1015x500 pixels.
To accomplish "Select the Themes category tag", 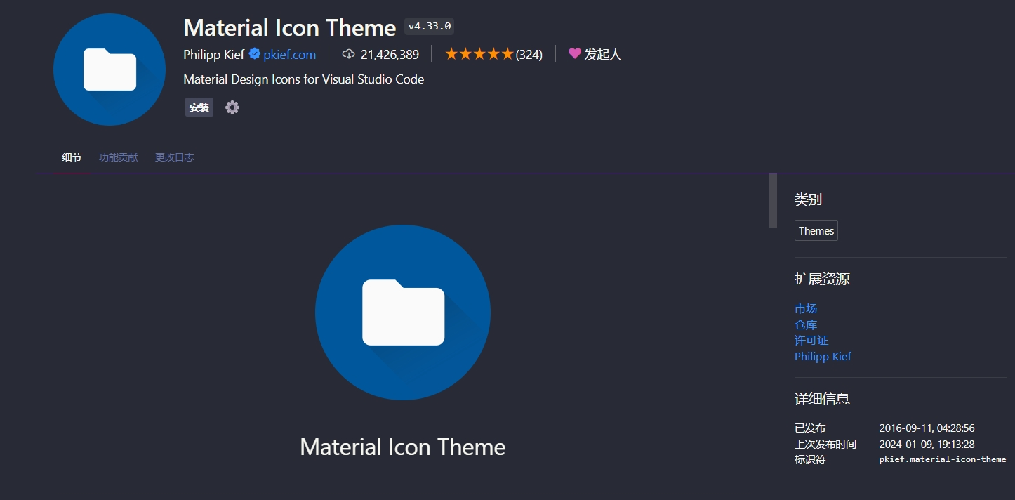I will 816,231.
